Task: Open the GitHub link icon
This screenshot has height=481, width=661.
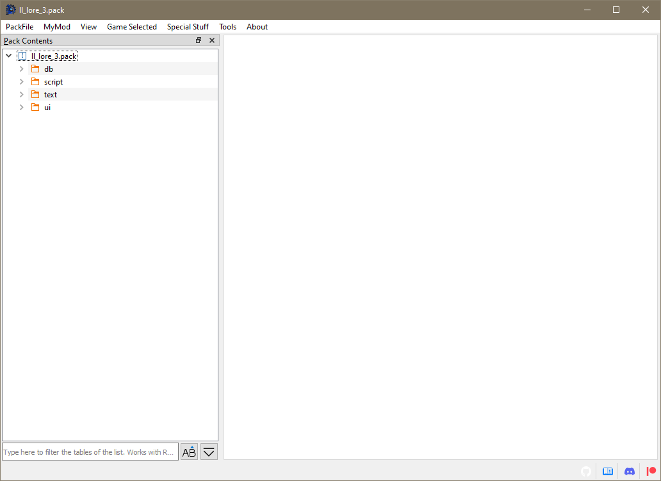Action: click(586, 471)
